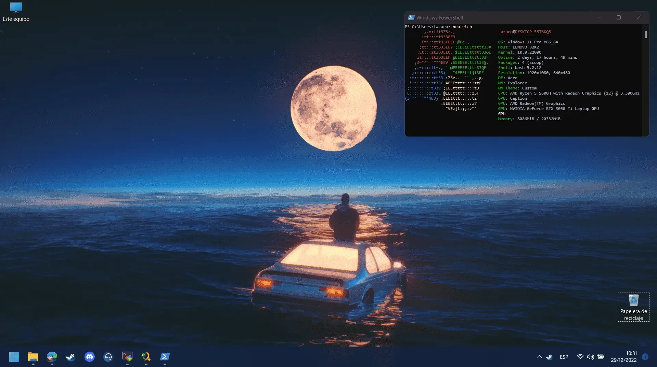
Task: Launch Microsoft Edge from the taskbar
Action: point(52,357)
